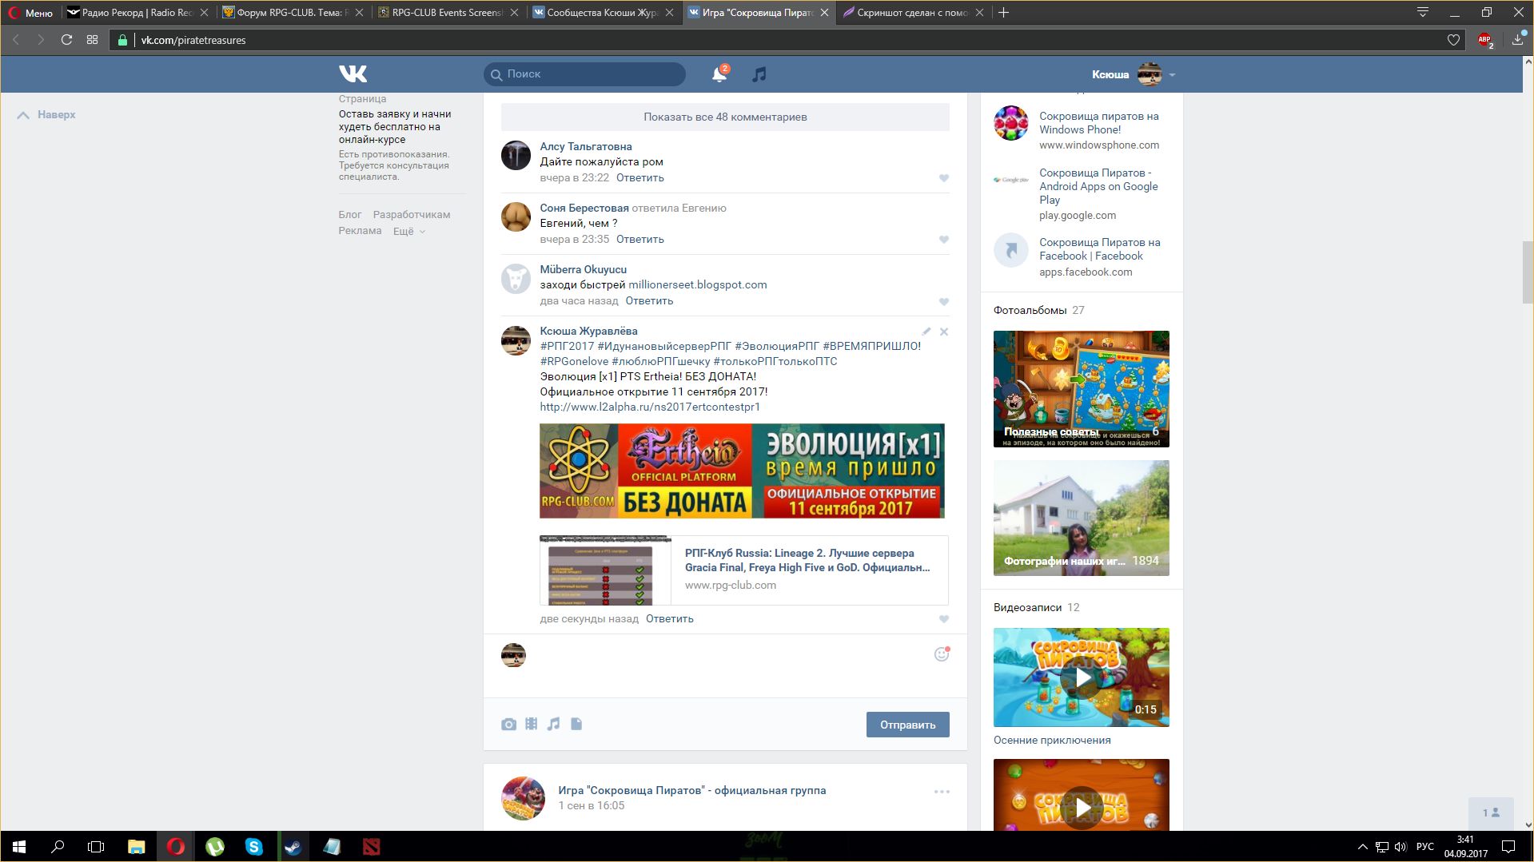Edit Ксюша Журавлёва's comment with pencil icon

(x=926, y=332)
